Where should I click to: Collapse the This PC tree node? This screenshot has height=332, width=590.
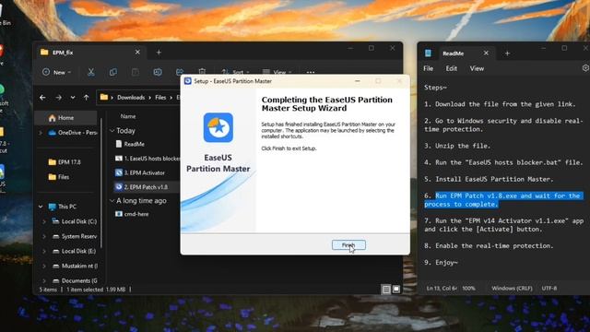click(41, 207)
